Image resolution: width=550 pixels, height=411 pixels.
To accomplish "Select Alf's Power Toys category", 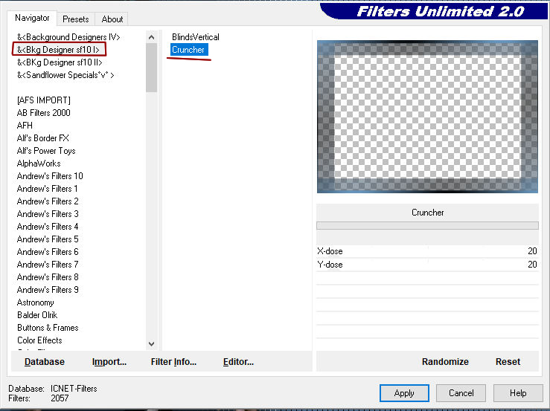I will (46, 151).
